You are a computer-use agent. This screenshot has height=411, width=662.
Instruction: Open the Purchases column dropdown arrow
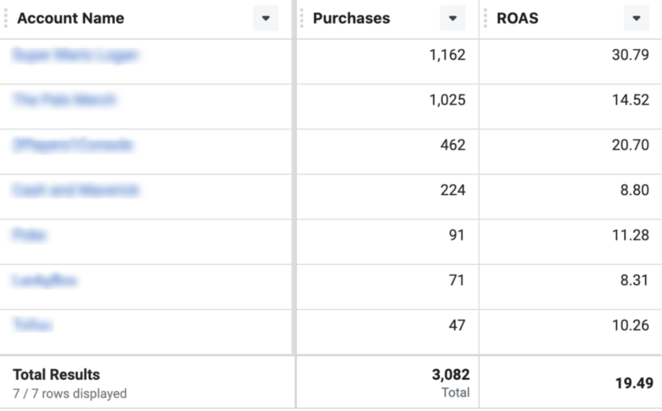[x=452, y=18]
